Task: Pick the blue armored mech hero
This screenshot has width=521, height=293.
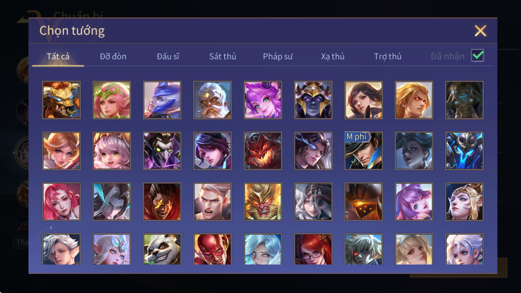Action: point(464,151)
